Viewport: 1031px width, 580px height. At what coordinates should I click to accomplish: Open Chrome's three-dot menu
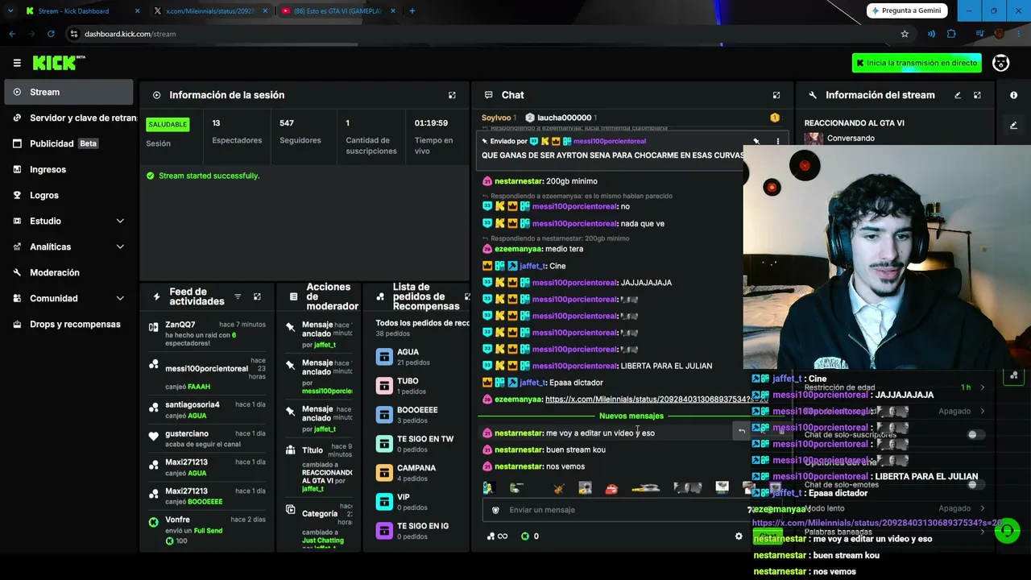1019,34
